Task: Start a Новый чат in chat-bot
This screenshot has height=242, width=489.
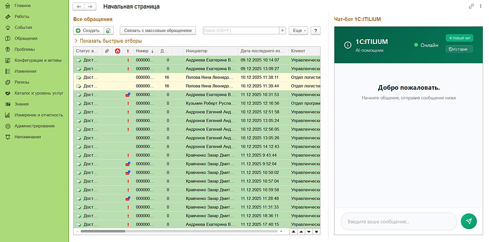Action: click(x=459, y=38)
